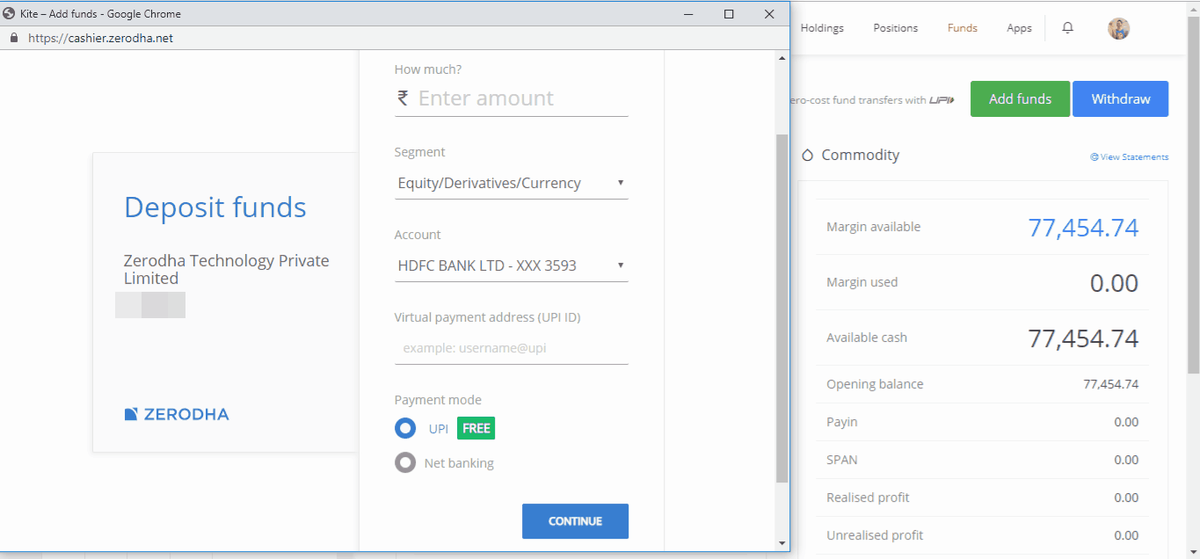Viewport: 1200px width, 559px height.
Task: Switch to the Funds tab
Action: click(963, 28)
